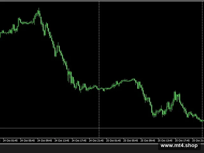The image size is (204, 153).
Task: Click the 24 Oct 01:45 time label
Action: click(x=10, y=141)
